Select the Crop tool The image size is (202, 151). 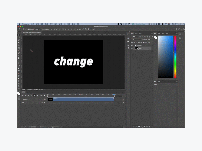19,45
